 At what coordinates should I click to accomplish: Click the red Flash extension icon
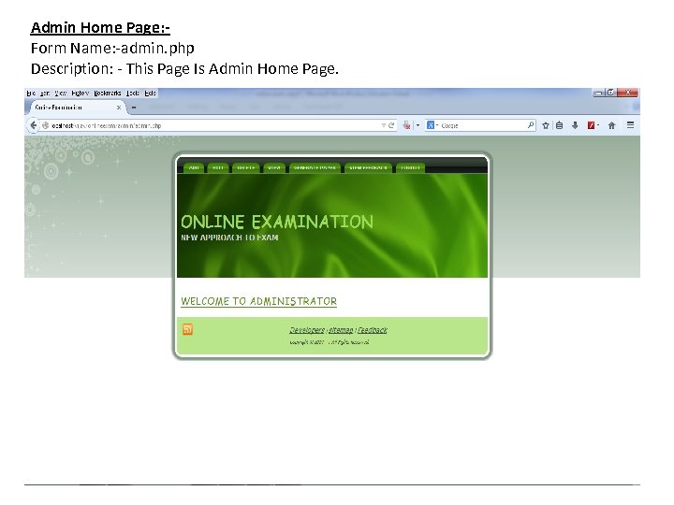click(592, 125)
